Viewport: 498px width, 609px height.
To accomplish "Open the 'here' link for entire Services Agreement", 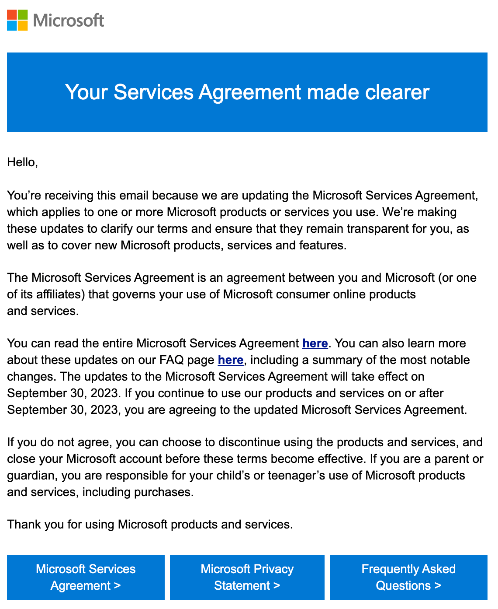I will [315, 343].
